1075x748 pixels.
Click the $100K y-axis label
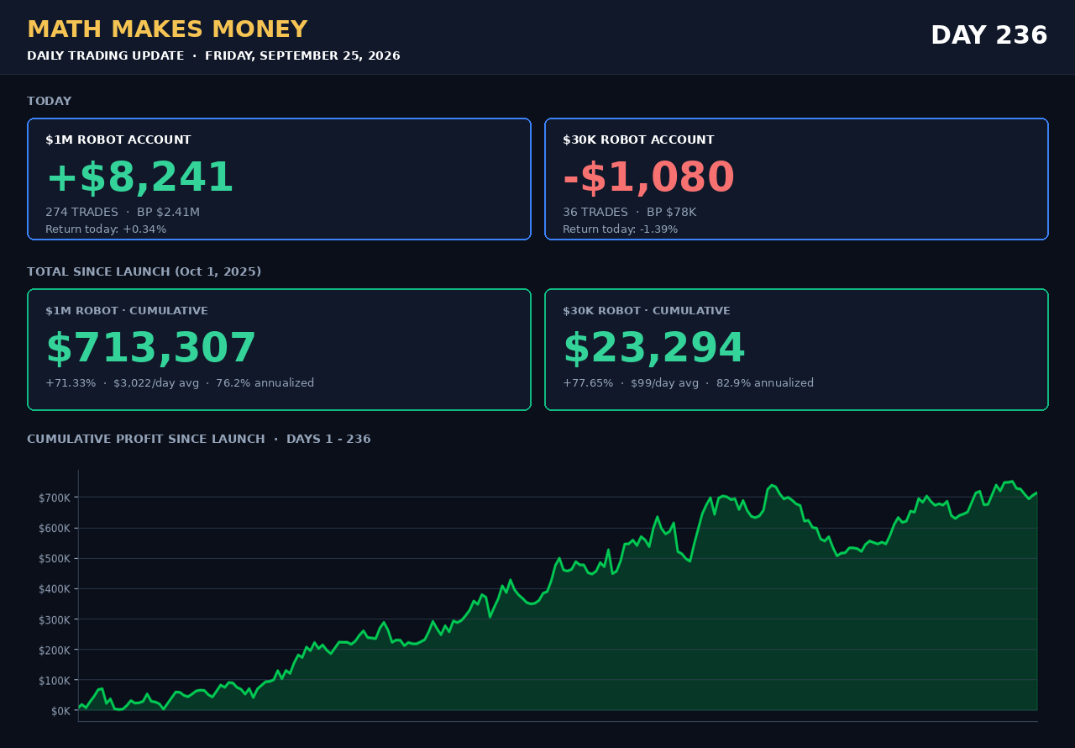pyautogui.click(x=55, y=680)
